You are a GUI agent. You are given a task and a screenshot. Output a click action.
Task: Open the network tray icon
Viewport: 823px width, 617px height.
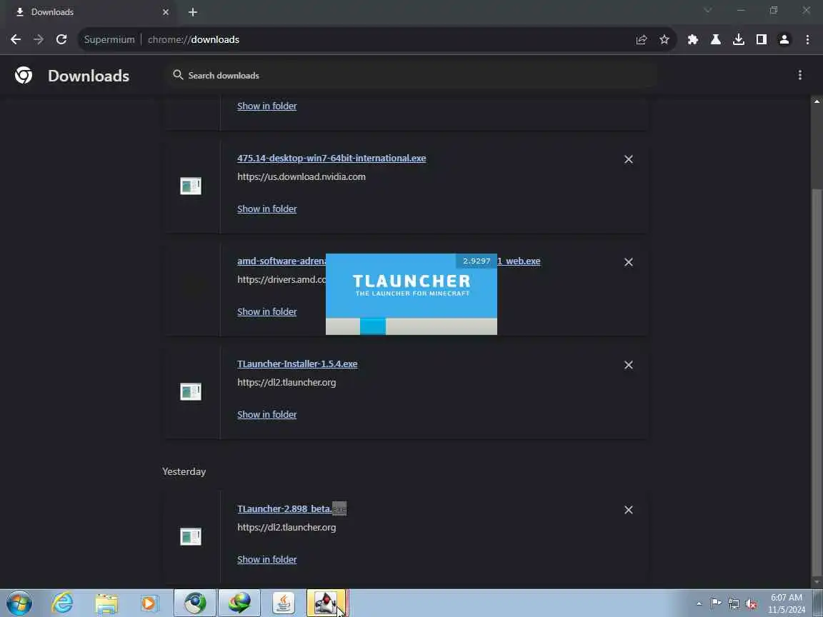pos(733,603)
